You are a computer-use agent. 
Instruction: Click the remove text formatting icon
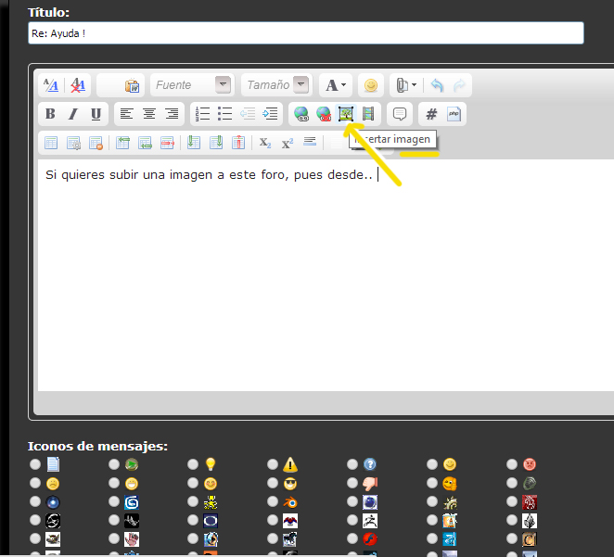[78, 85]
